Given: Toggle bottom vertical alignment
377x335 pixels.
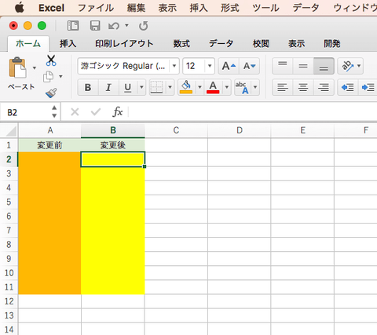Looking at the screenshot, I should [324, 66].
